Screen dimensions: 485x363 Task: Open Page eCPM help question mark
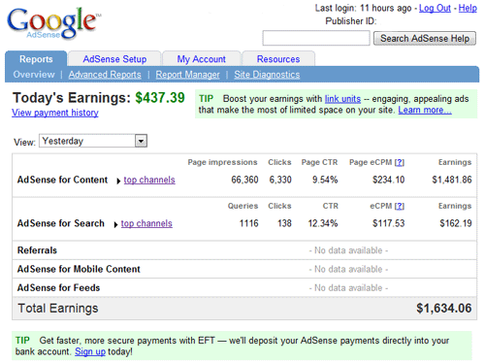(x=400, y=162)
